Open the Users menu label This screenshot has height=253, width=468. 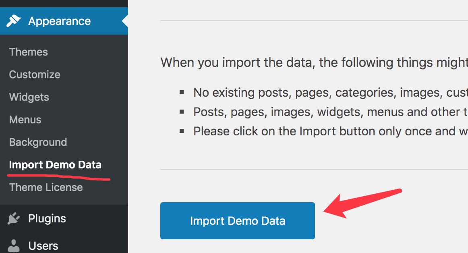point(43,246)
